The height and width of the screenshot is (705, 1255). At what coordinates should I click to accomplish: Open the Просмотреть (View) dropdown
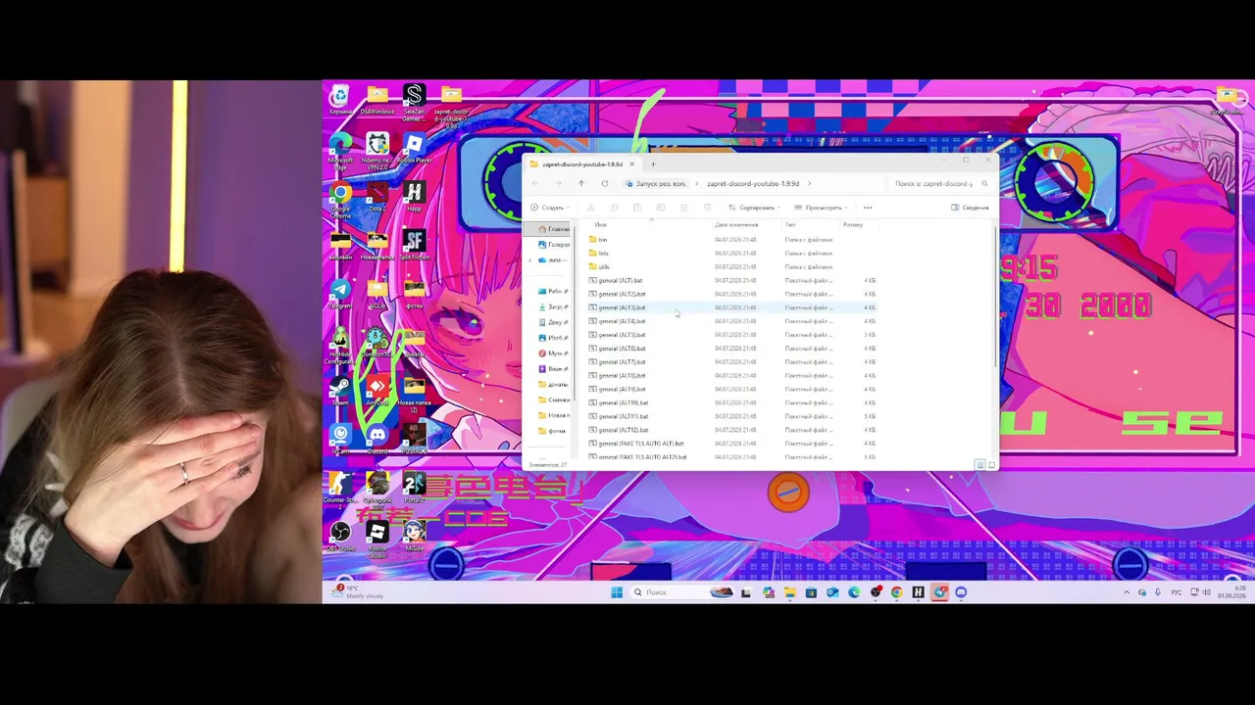coord(822,208)
